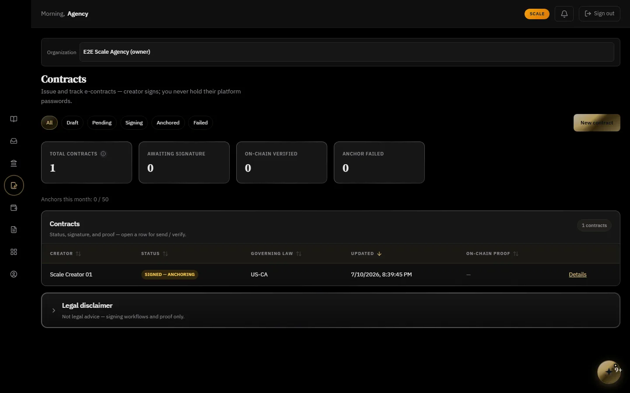Click the Anchor Failed stat card

(x=379, y=162)
